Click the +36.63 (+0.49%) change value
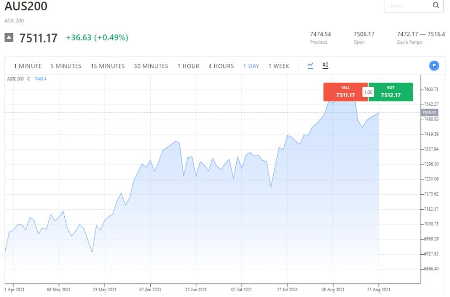This screenshot has width=450, height=297. click(97, 38)
